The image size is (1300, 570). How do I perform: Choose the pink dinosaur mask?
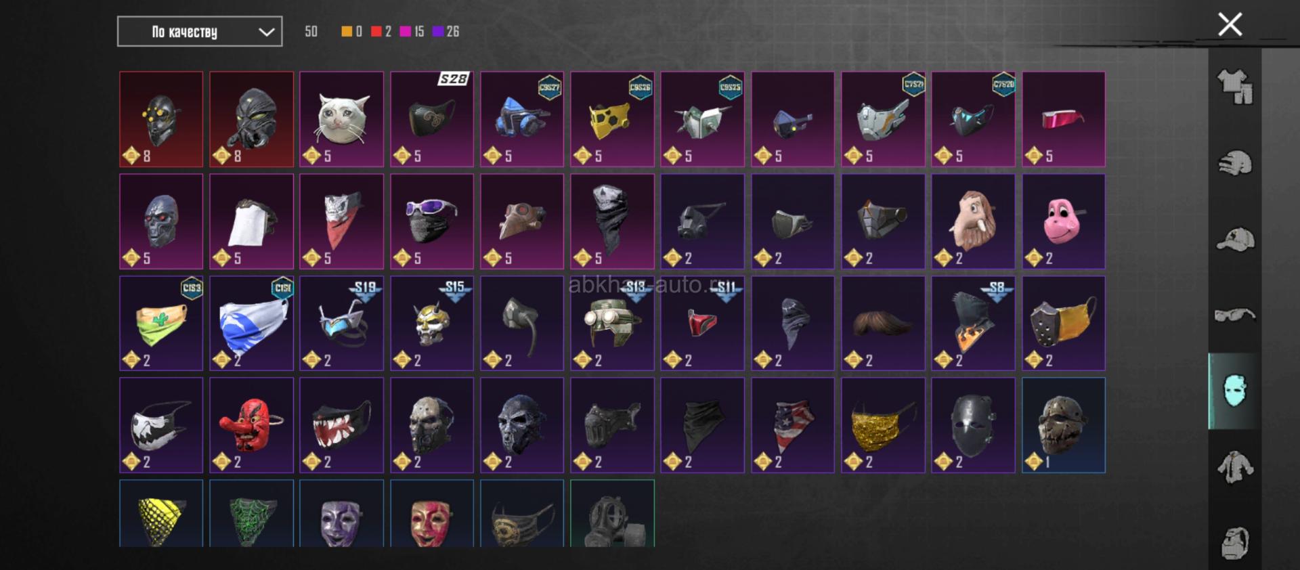1064,221
